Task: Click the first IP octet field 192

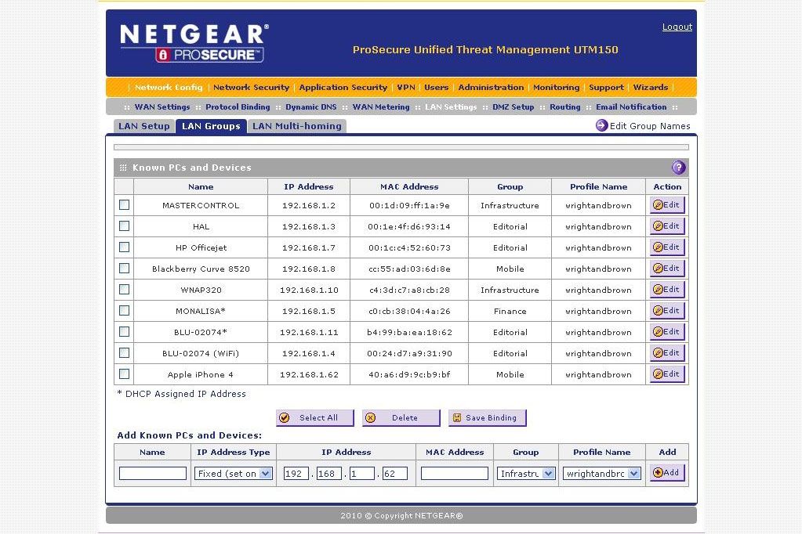Action: pos(296,473)
